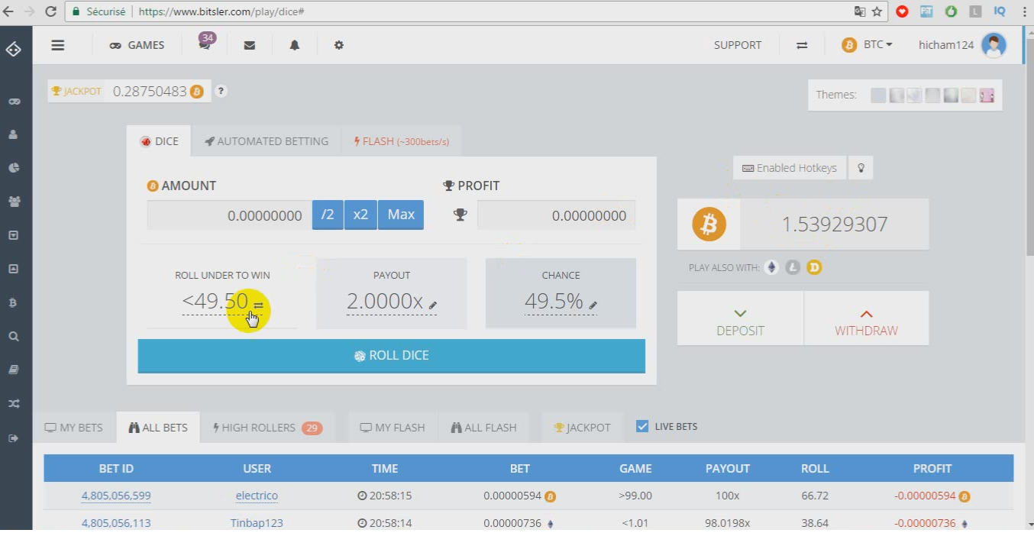Screen dimensions: 1034x533
Task: Click the lightbulb icon next to Enabled Hotkeys
Action: point(861,168)
